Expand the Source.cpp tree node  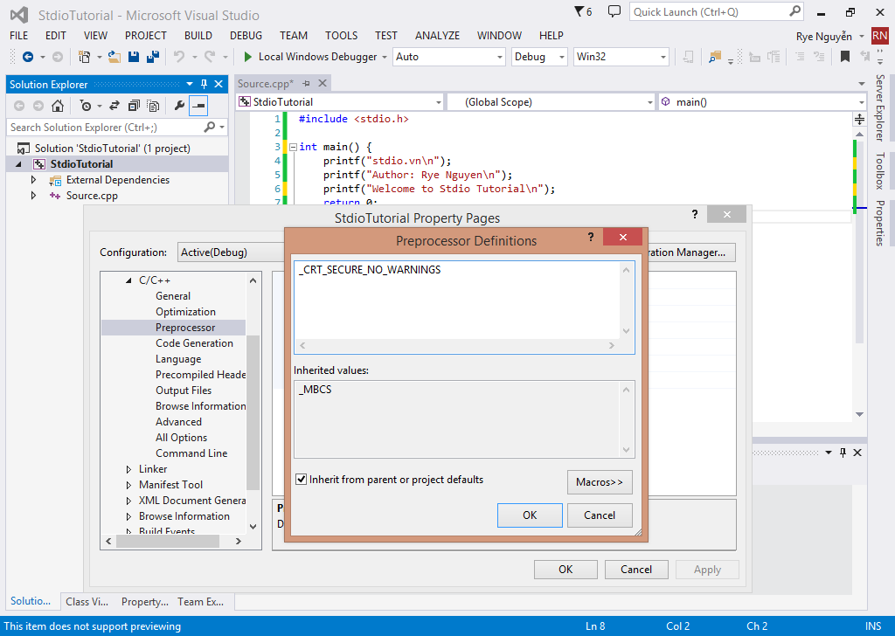[33, 195]
